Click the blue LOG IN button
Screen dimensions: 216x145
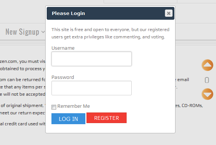click(68, 119)
